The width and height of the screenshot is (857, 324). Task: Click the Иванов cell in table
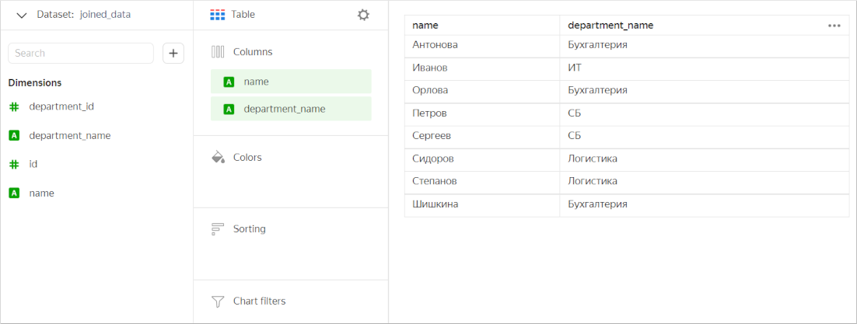click(430, 68)
